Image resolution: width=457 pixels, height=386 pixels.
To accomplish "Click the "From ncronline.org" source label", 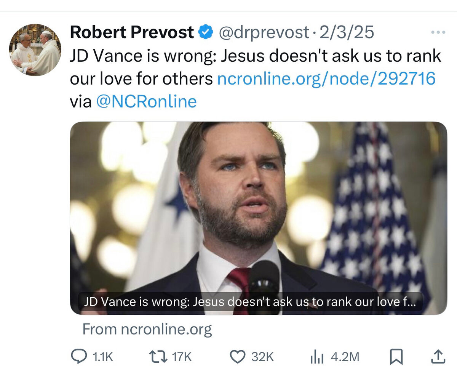I will 147,329.
